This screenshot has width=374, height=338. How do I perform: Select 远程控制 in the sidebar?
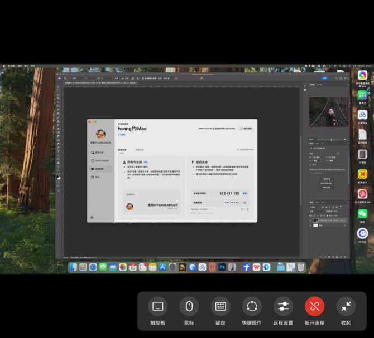pos(99,169)
